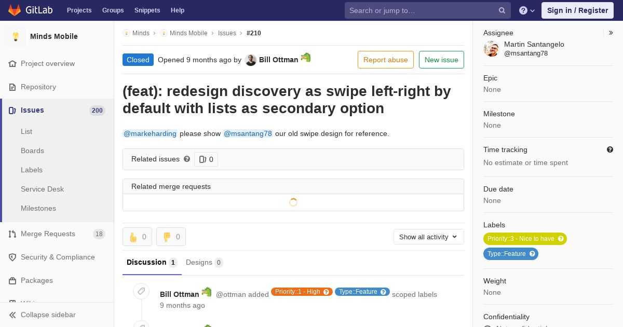623x327 pixels.
Task: Click the Merge Requests icon in sidebar
Action: [x=12, y=234]
